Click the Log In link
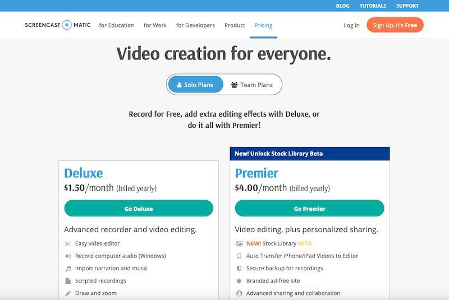Image resolution: width=449 pixels, height=300 pixels. point(351,25)
